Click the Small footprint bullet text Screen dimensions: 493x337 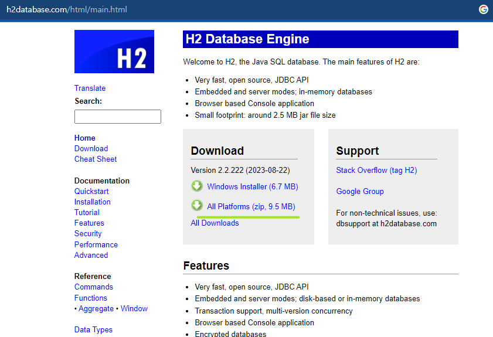tap(265, 115)
